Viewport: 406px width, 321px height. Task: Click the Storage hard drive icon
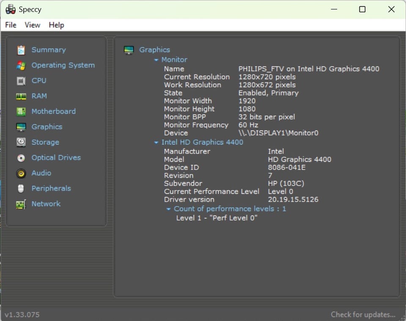21,142
